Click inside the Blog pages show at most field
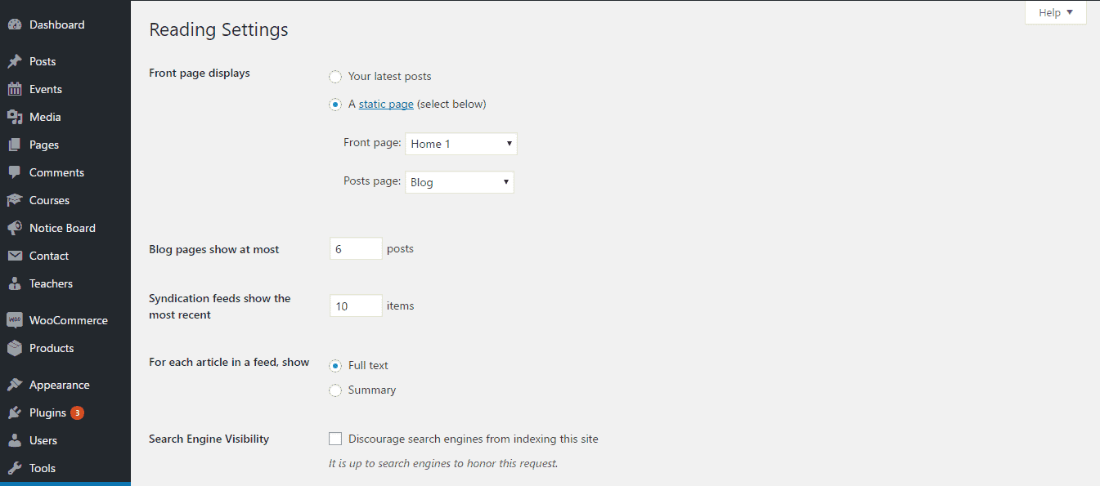1100x486 pixels. pyautogui.click(x=355, y=248)
